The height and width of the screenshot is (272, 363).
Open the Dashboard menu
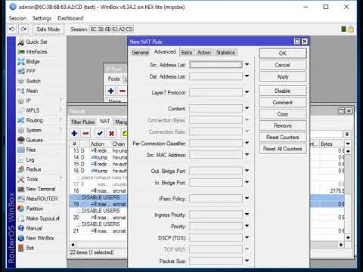pos(70,18)
